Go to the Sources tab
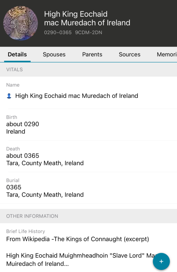Screen dimensions: 177x272 tap(129, 54)
